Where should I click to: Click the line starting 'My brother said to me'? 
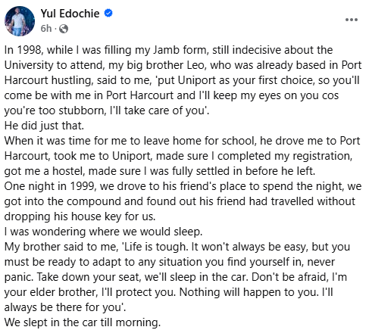pos(177,247)
